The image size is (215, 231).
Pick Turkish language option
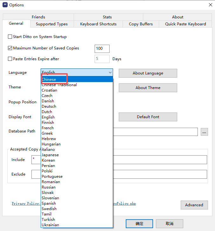tap(77, 220)
